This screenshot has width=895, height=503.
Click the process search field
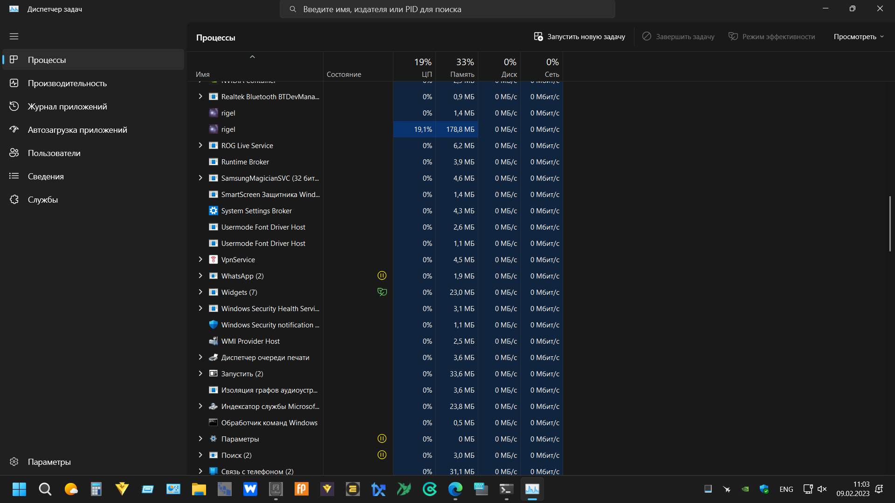click(447, 9)
